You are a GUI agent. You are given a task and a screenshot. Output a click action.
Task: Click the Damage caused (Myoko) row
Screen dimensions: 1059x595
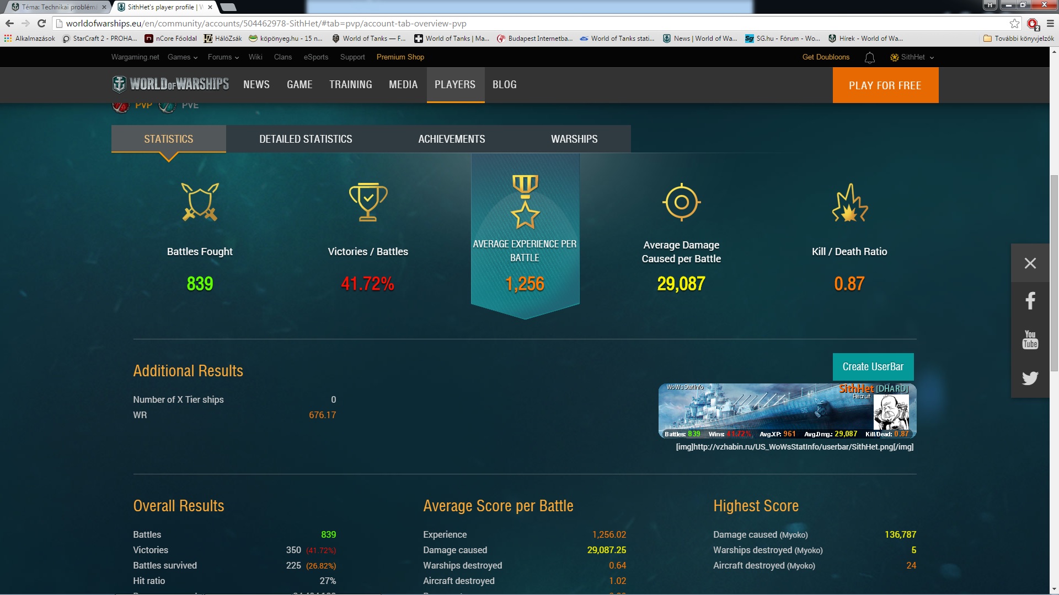[815, 534]
